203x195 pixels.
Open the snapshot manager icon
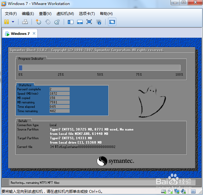[x=57, y=22]
